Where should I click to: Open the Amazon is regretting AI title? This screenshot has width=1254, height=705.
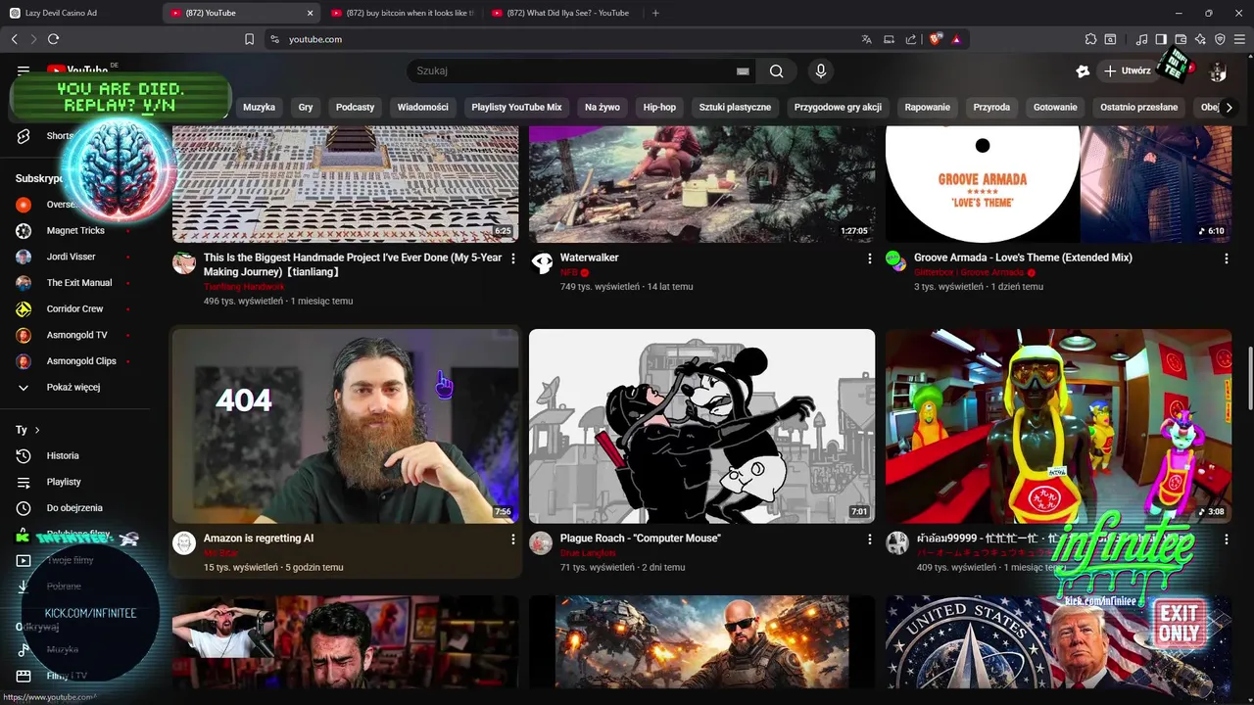pos(259,539)
